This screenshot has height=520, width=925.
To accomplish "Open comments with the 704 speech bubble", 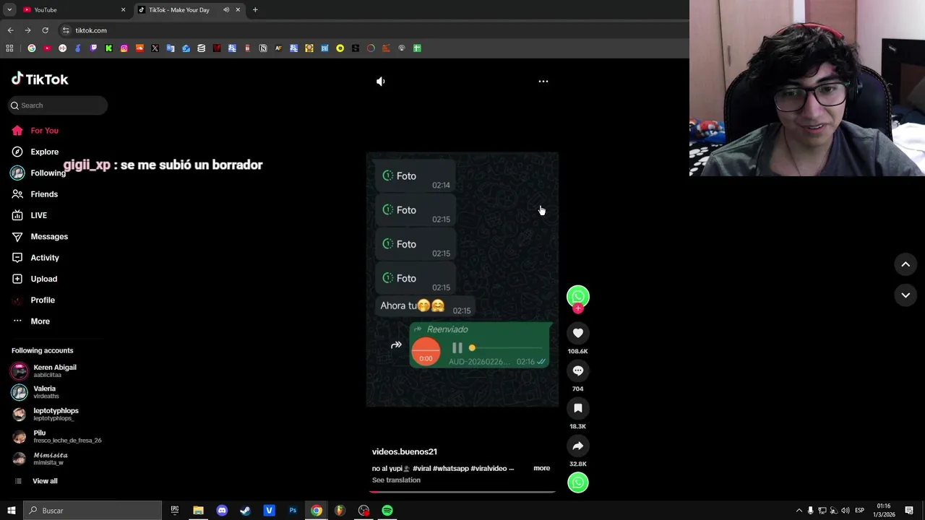I will (578, 370).
